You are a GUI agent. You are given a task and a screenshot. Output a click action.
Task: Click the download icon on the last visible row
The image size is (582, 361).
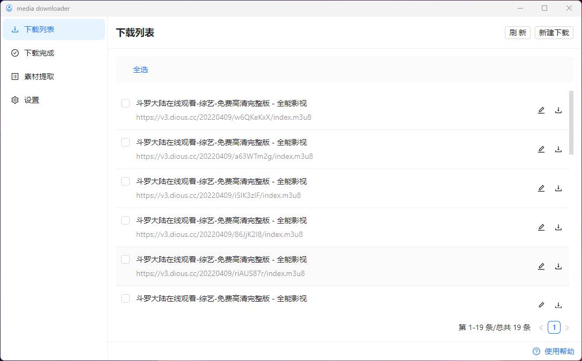pos(558,305)
